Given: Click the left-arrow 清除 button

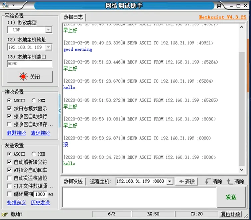Looking at the screenshot, I should pos(187,182).
